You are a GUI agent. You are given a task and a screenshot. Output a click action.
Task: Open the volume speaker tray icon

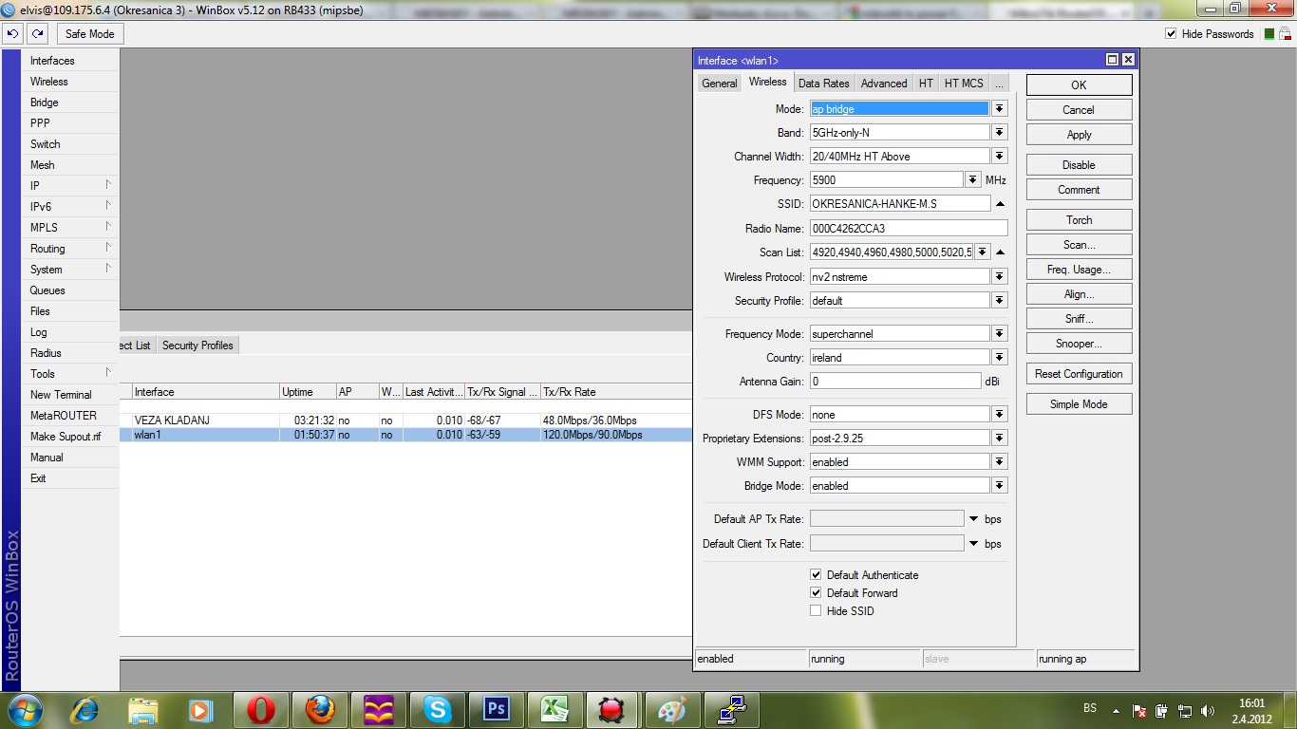(1208, 711)
